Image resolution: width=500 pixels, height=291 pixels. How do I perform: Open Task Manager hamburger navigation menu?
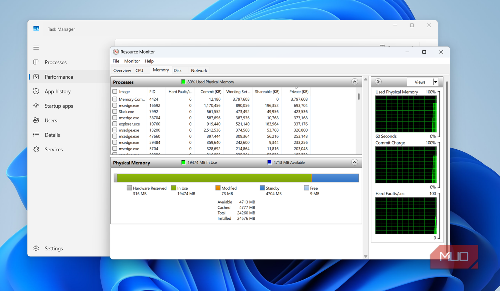point(36,48)
